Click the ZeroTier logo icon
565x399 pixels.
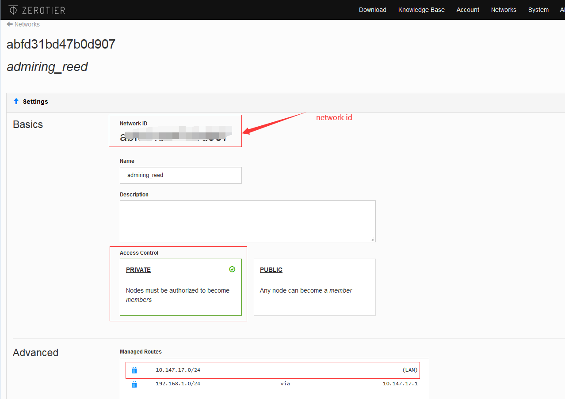pos(13,10)
